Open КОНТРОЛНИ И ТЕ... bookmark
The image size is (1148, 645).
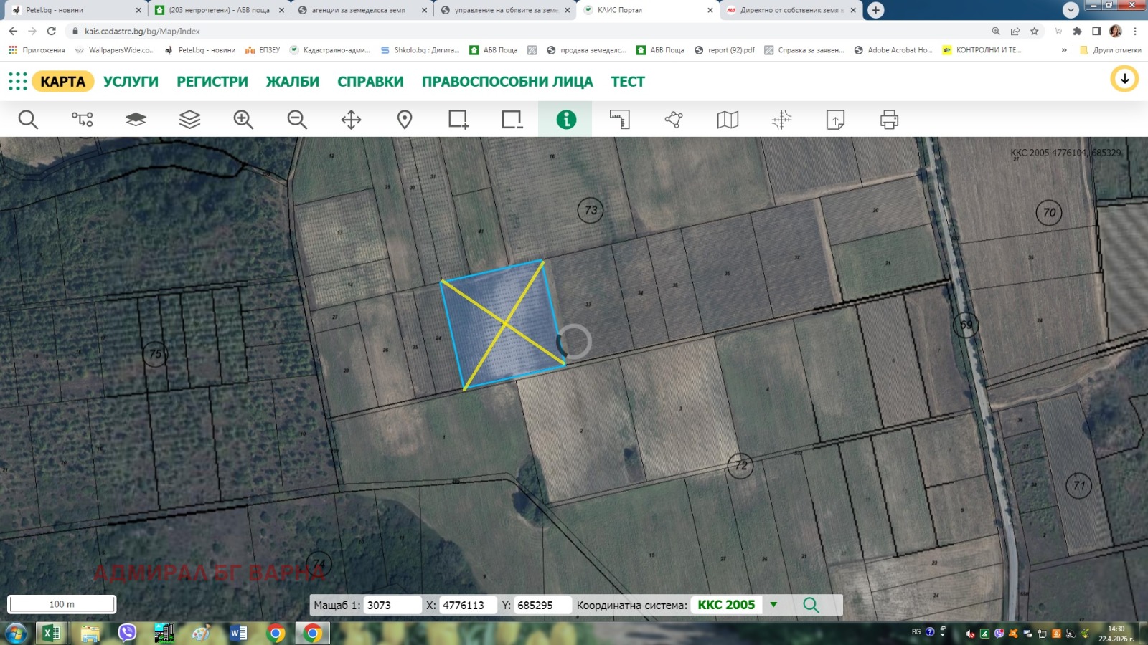982,50
